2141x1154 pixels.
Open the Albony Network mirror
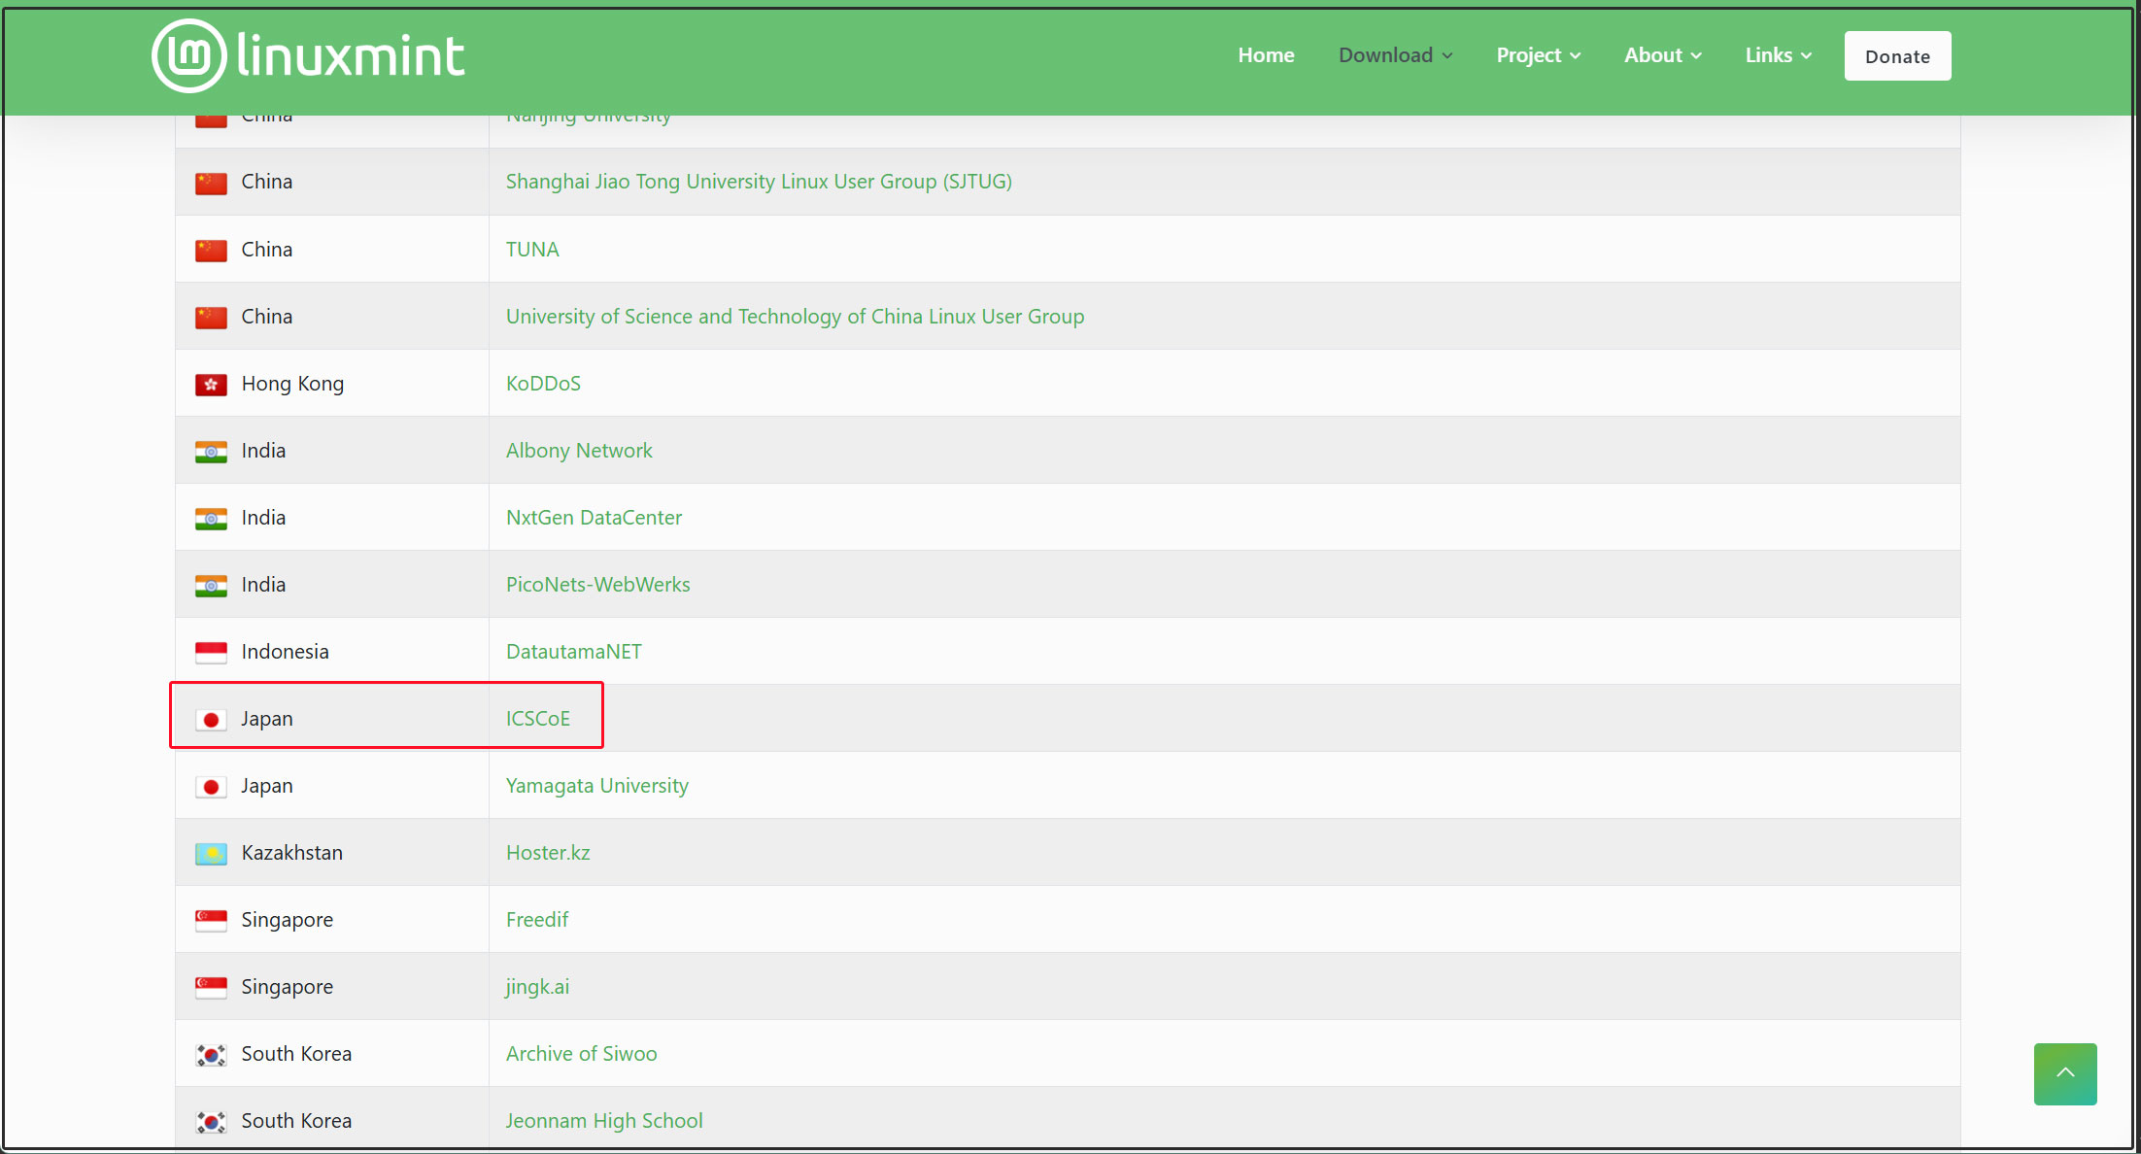[579, 451]
